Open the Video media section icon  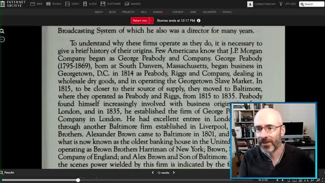coord(67,4)
